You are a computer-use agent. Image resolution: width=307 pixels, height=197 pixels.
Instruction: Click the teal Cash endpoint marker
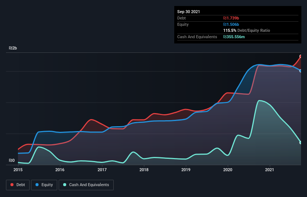pos(301,142)
